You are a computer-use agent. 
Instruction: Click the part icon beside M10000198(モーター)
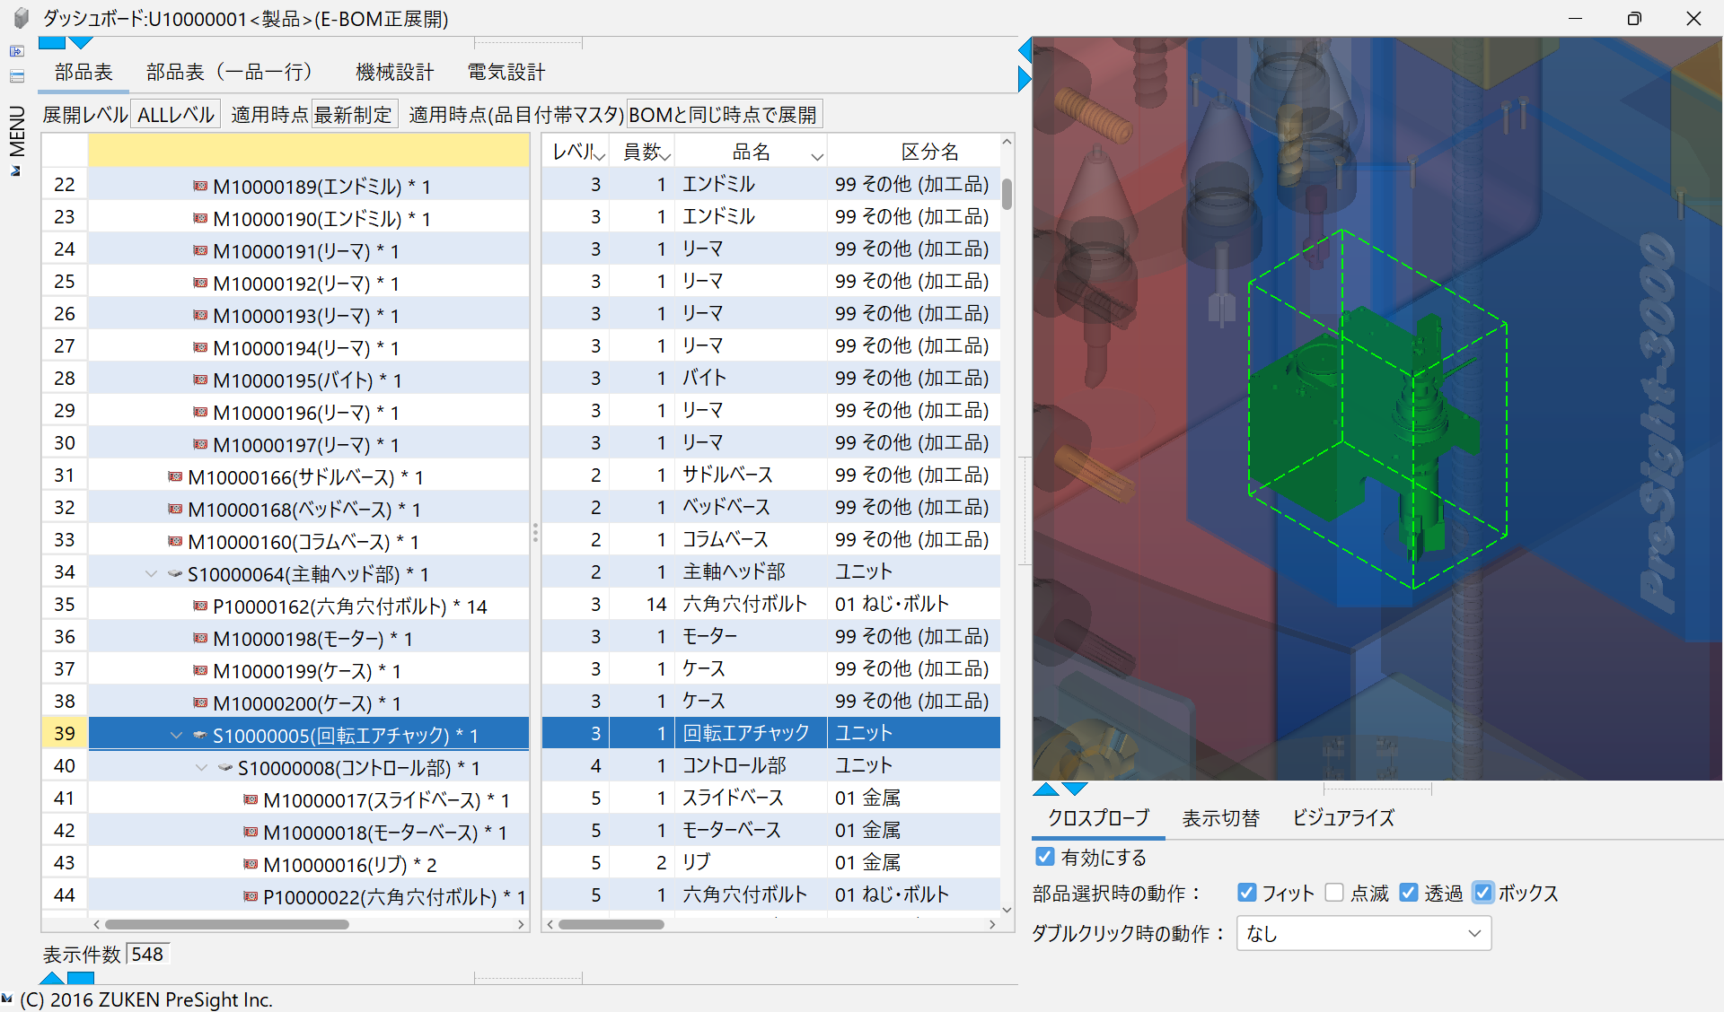200,638
